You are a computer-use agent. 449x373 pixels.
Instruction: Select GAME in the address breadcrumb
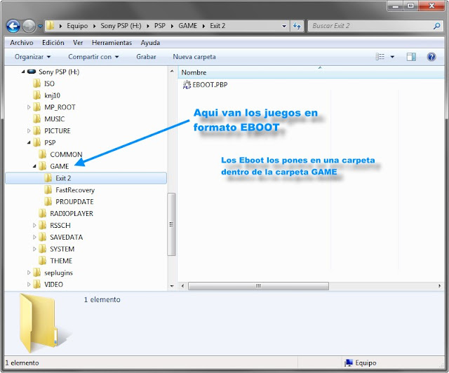188,26
